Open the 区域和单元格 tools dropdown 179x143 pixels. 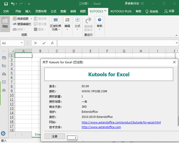(55, 24)
